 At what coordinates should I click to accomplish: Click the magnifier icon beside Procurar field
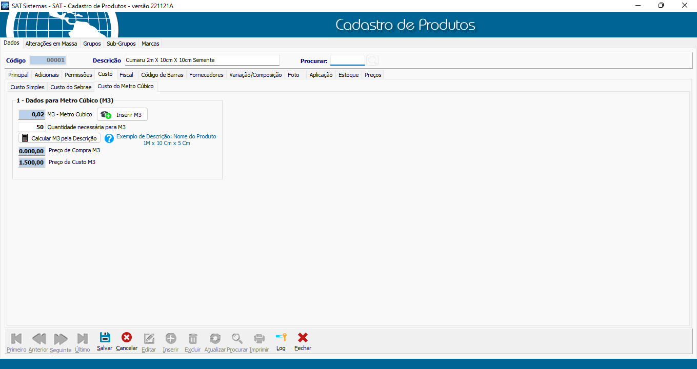[372, 60]
